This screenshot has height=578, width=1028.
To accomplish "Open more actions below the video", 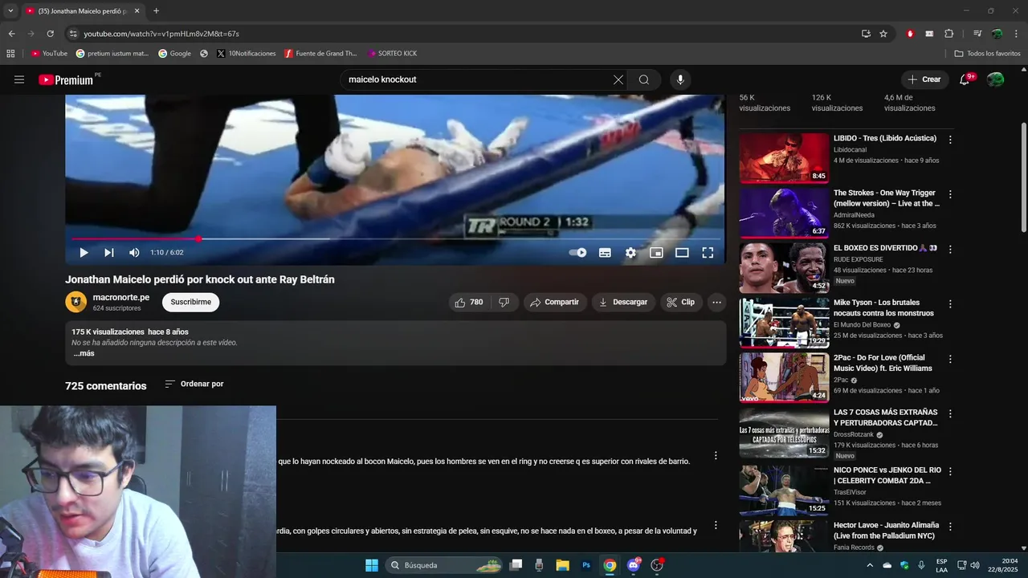I will pyautogui.click(x=716, y=302).
